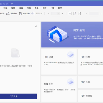Click the PDF 创建 card round icon
This screenshot has width=103, height=103.
click(71, 55)
